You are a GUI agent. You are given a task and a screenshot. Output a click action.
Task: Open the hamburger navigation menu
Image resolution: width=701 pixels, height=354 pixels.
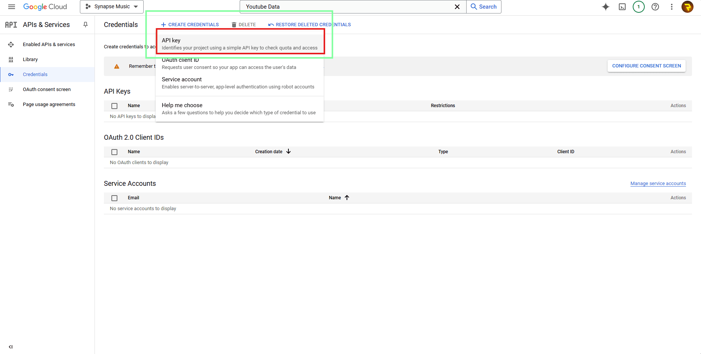click(x=12, y=7)
